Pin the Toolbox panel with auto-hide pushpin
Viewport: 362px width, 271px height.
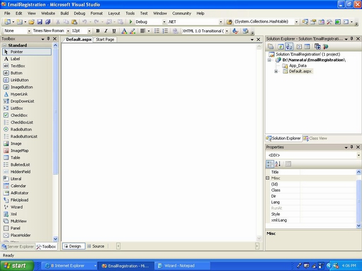click(x=49, y=39)
